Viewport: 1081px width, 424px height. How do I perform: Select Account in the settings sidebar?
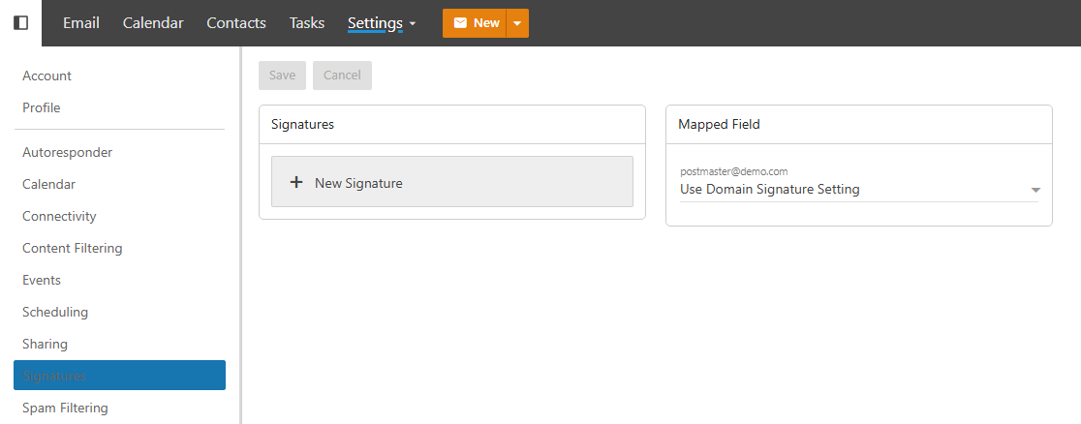(47, 76)
